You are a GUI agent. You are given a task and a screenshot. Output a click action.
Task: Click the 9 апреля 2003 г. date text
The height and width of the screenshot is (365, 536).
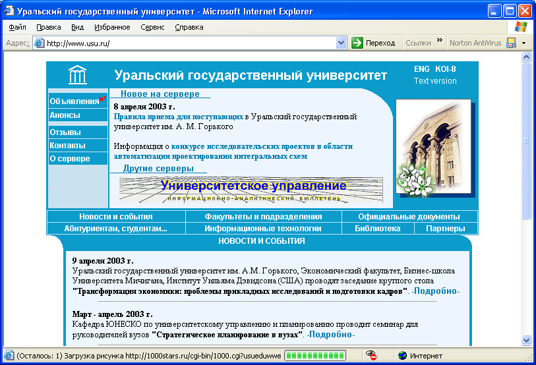coord(103,261)
